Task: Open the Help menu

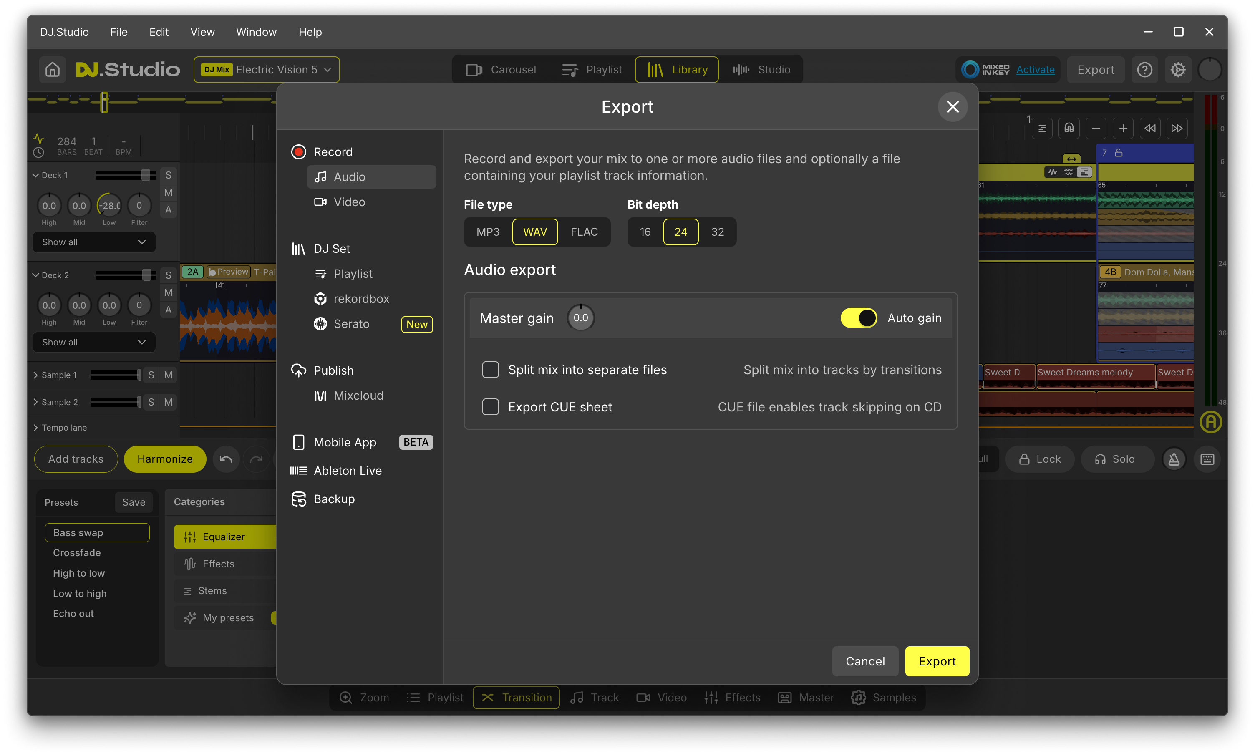Action: [310, 32]
